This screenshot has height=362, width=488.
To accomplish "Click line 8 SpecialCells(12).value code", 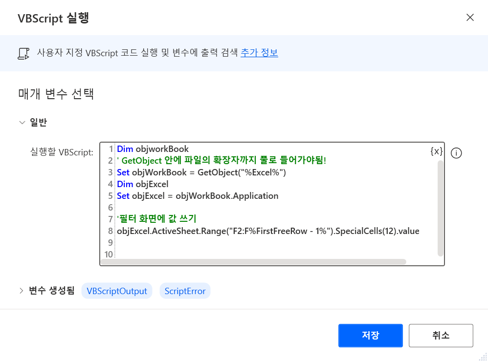I will (x=377, y=231).
